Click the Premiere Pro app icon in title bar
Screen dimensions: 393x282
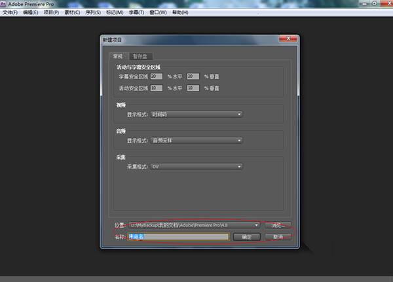(3, 4)
